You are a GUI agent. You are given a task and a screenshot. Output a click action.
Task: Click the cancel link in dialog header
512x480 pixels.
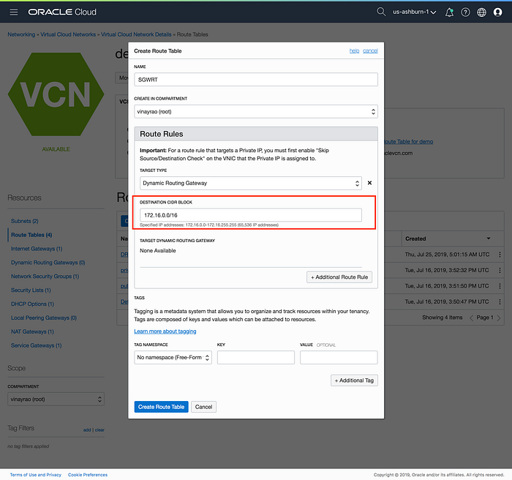click(370, 50)
